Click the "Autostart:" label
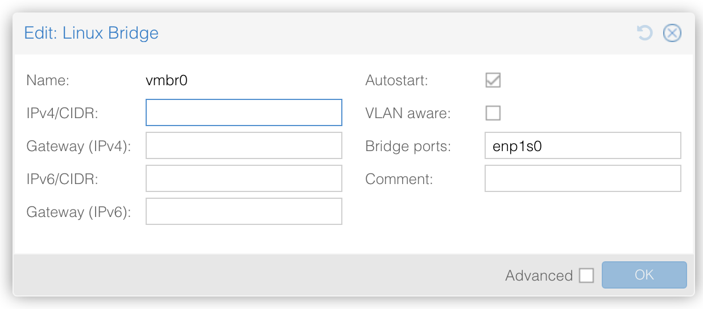 pos(396,81)
